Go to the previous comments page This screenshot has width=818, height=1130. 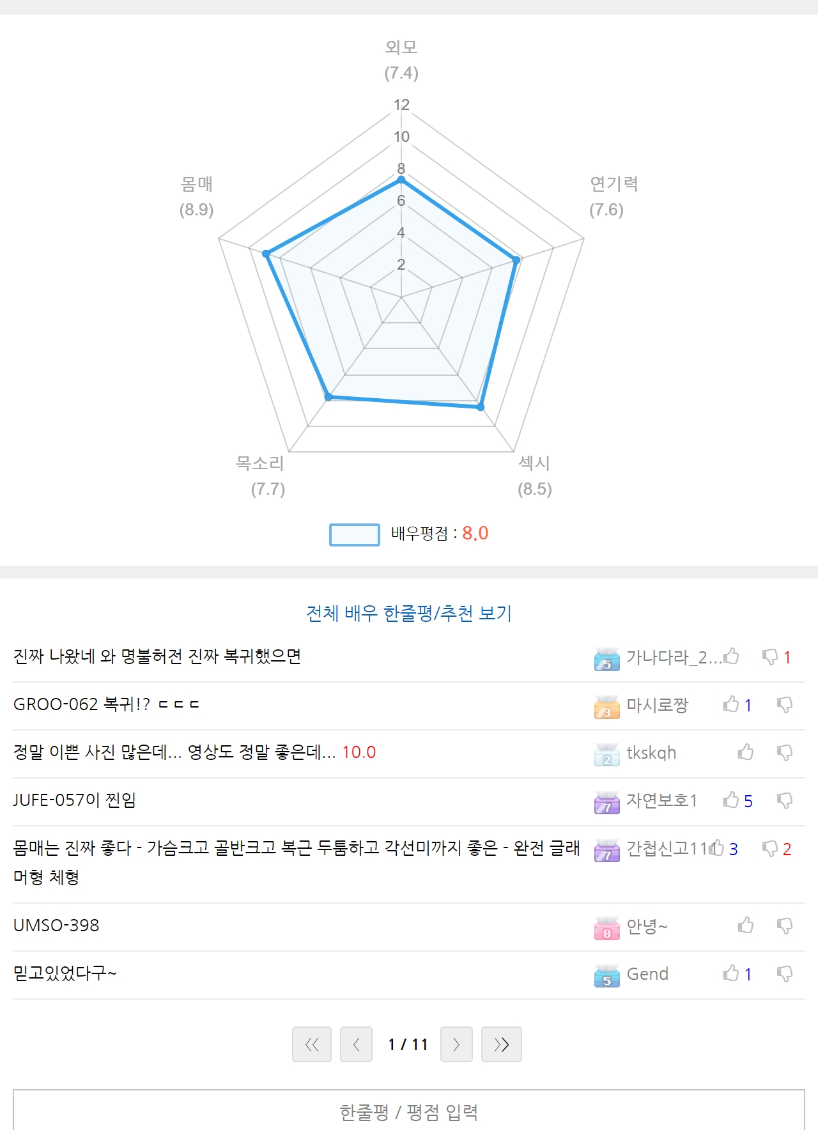click(x=356, y=1044)
